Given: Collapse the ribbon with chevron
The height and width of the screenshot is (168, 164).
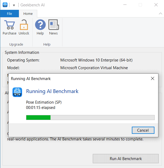Looking at the screenshot, I should (161, 14).
